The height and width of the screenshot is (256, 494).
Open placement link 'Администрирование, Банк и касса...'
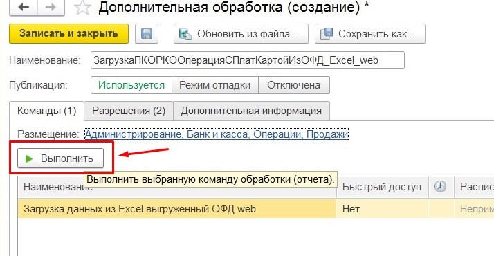(x=217, y=134)
